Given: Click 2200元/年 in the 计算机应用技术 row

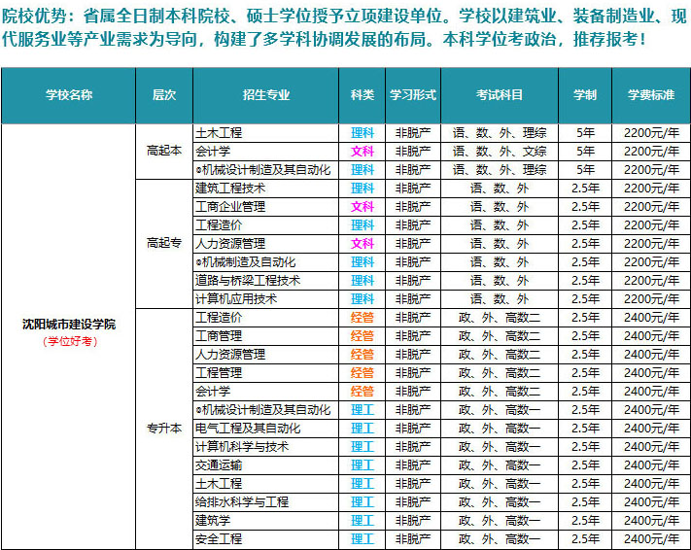Looking at the screenshot, I should (651, 299).
